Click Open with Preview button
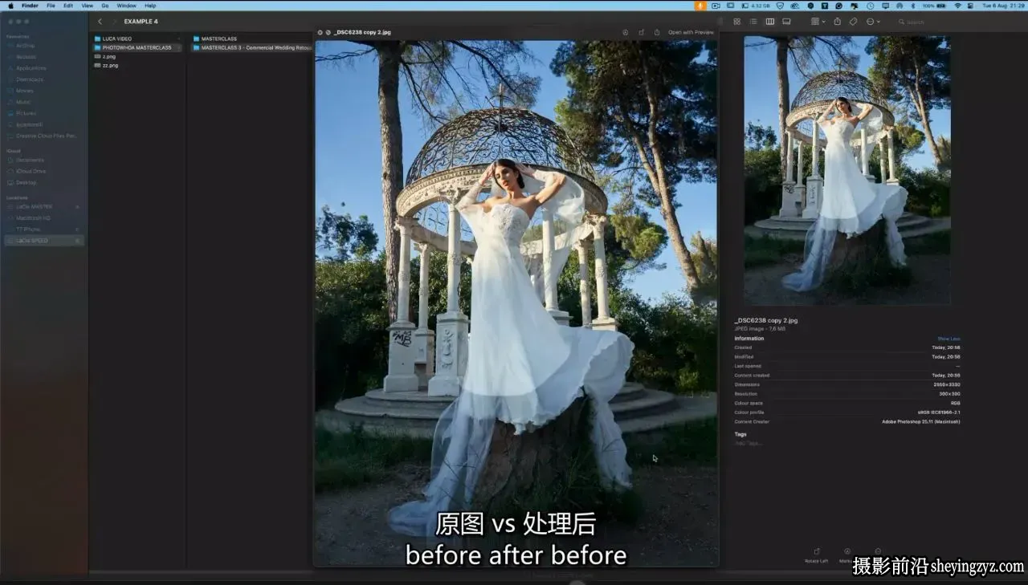 (691, 32)
